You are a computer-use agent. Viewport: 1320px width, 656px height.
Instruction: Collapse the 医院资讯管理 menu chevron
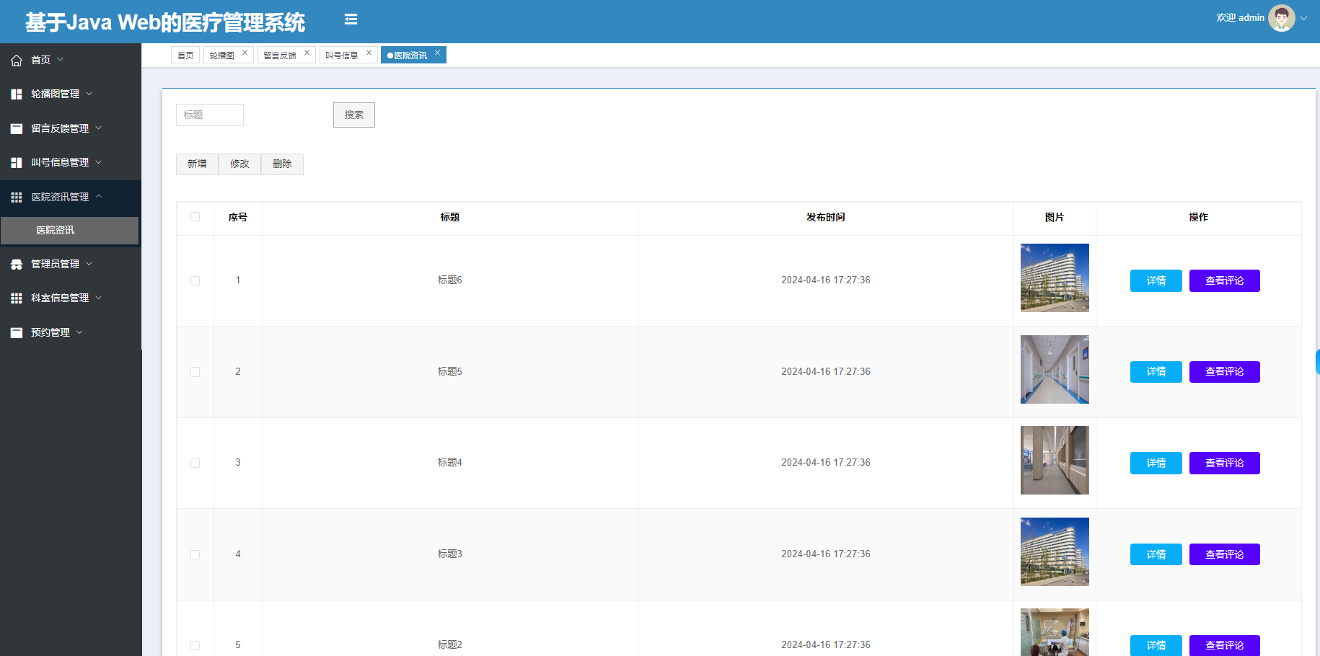point(99,196)
